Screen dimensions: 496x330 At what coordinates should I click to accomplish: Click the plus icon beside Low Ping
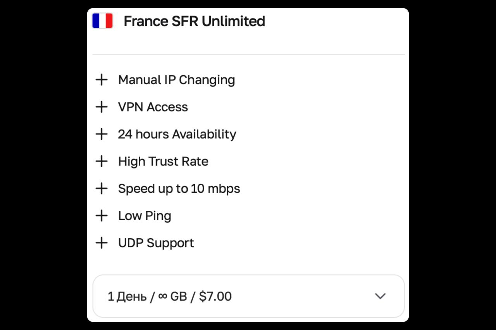point(102,216)
